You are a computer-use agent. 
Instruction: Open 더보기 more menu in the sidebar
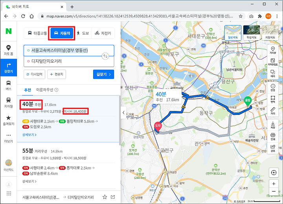pyautogui.click(x=9, y=138)
